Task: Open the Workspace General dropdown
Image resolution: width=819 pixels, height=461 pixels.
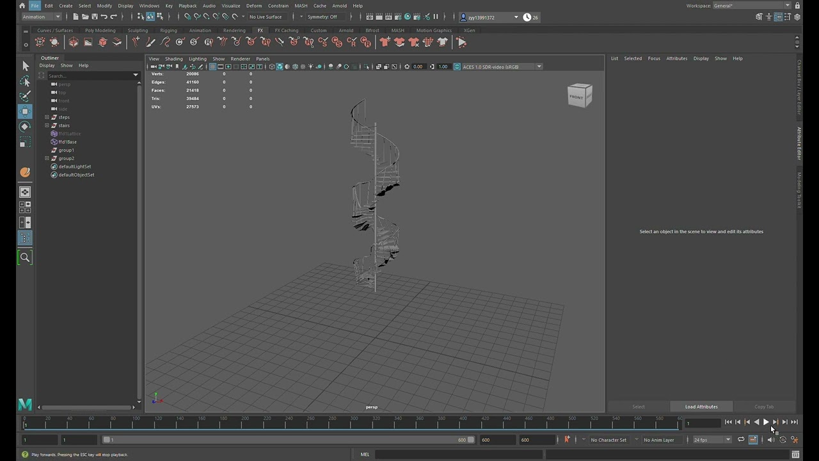Action: 752,6
